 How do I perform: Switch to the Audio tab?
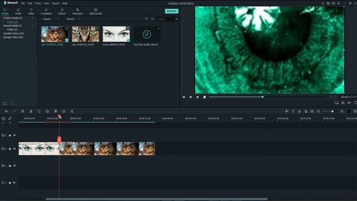point(18,11)
